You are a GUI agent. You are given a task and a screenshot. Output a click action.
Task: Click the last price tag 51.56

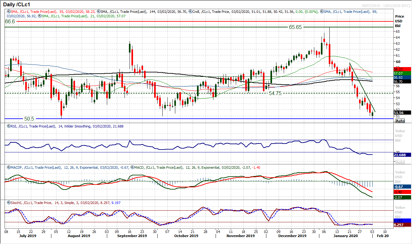[402, 112]
